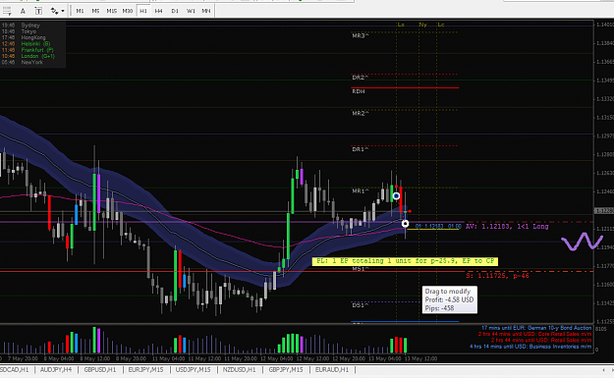Viewport: 614px width, 378px height.
Task: Click the HongKong session clock row
Action: (x=24, y=37)
